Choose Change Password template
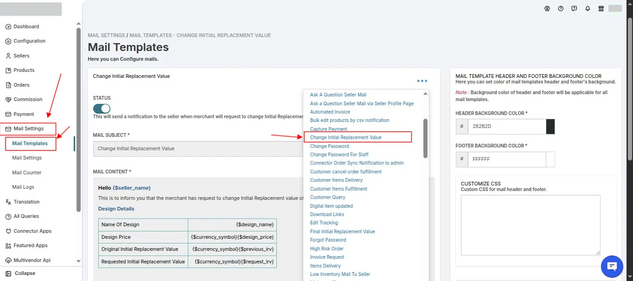 pyautogui.click(x=329, y=147)
